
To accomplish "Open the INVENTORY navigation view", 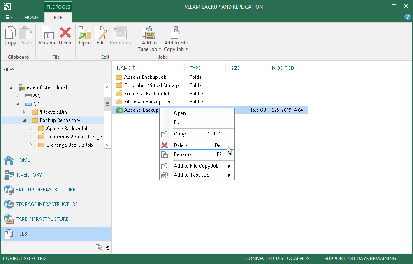I will pyautogui.click(x=56, y=174).
